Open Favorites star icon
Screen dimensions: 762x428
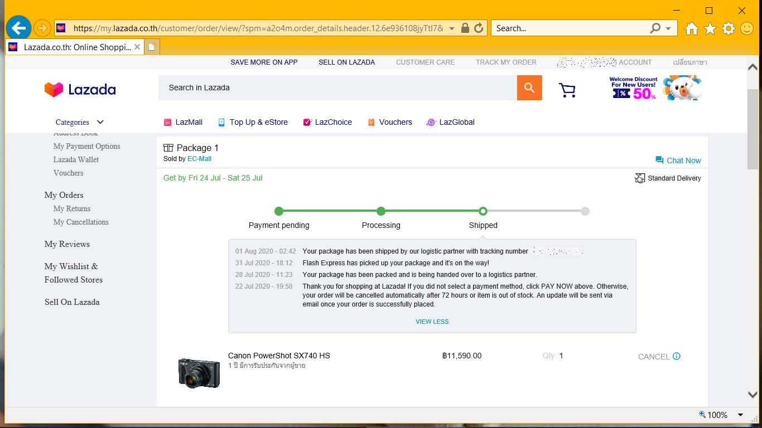click(710, 28)
